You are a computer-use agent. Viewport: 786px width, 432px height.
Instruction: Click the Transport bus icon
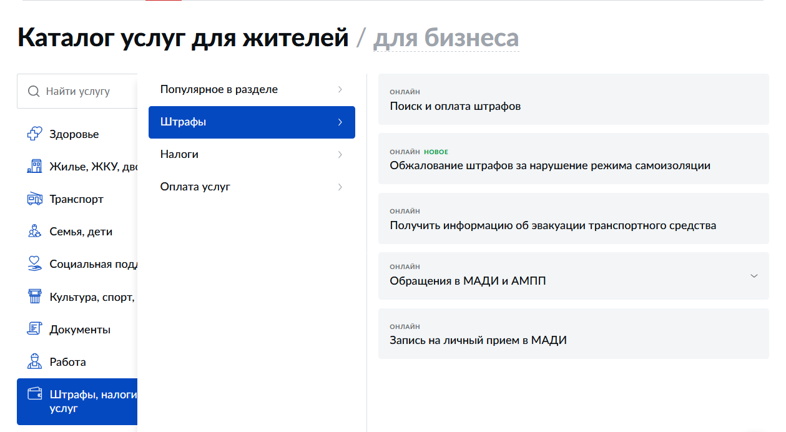35,199
